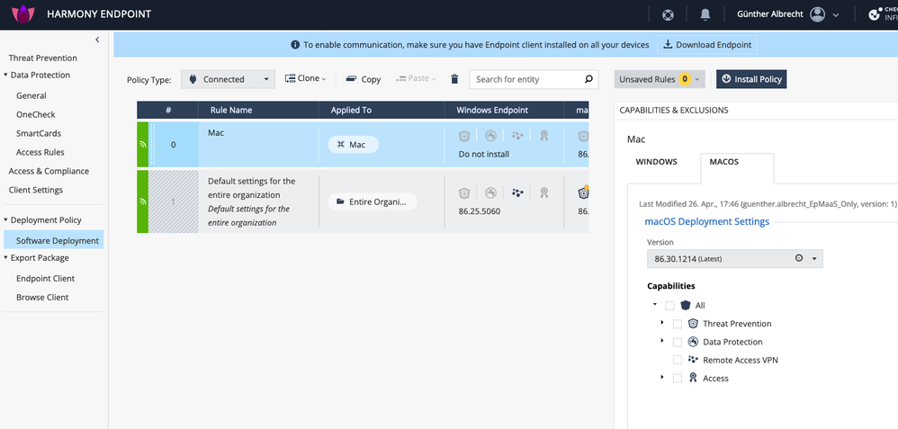This screenshot has width=898, height=429.
Task: Click the Copy button
Action: point(364,79)
